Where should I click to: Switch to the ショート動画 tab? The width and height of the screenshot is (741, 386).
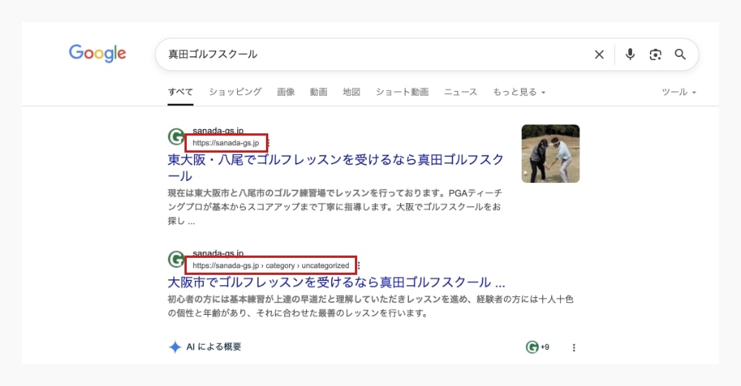pyautogui.click(x=402, y=92)
